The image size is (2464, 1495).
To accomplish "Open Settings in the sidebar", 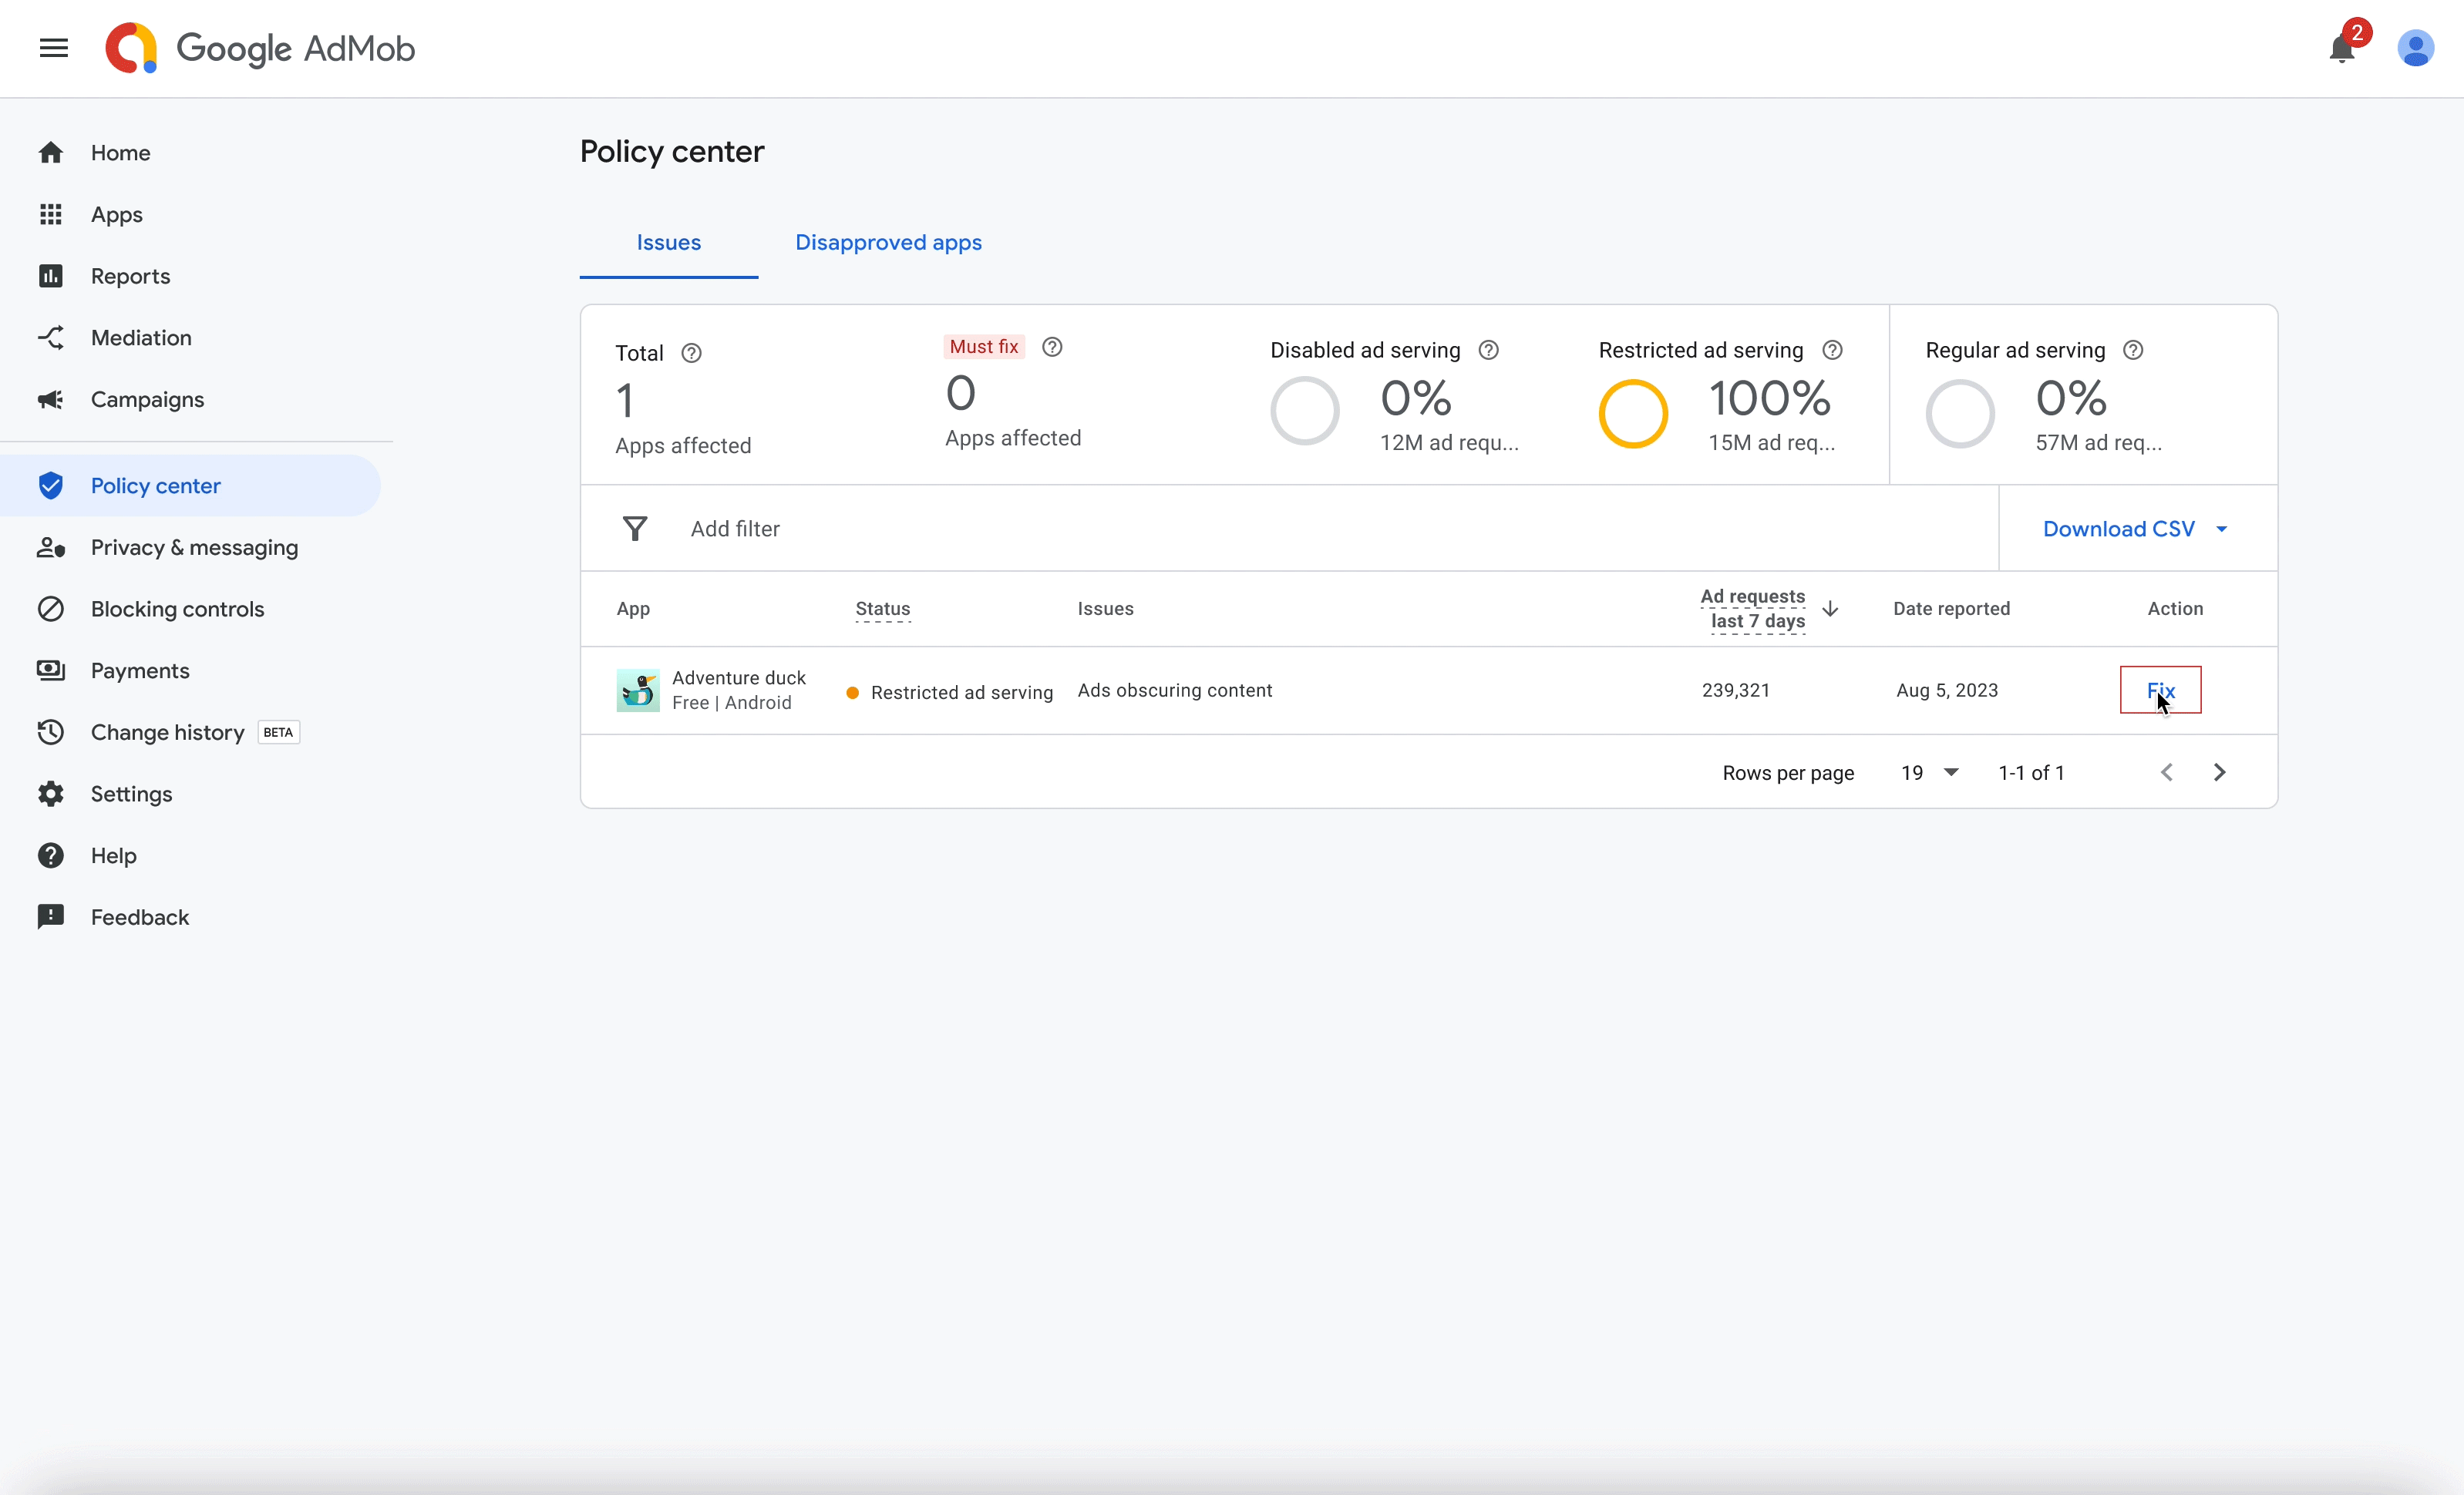I will pyautogui.click(x=131, y=794).
